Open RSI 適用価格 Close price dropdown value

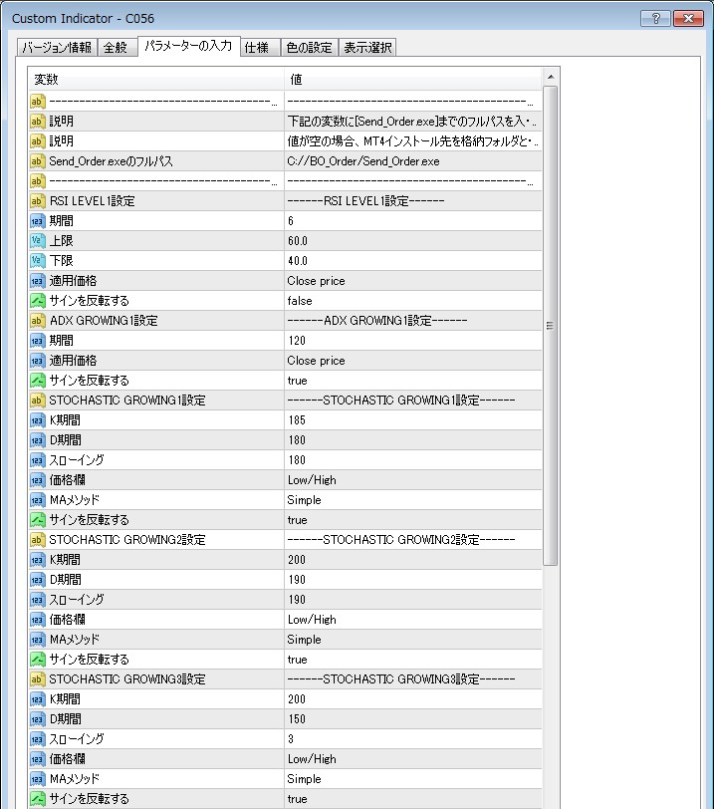pos(413,281)
